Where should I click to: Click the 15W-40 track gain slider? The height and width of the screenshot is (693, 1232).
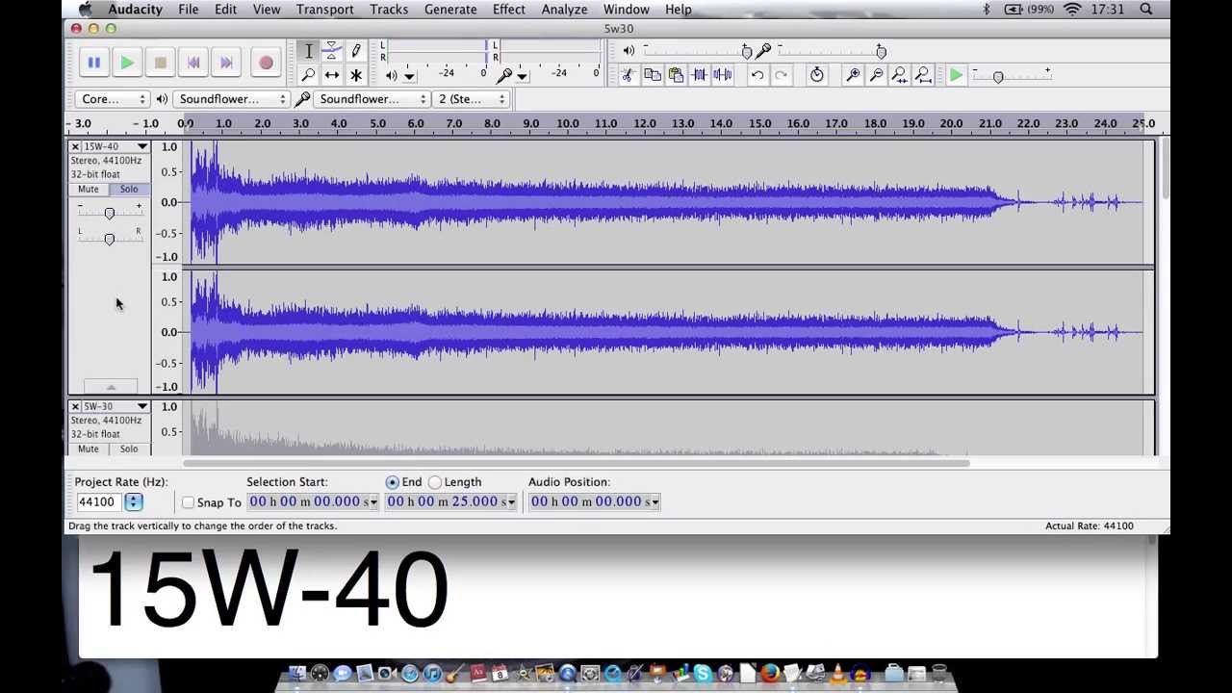(x=109, y=214)
